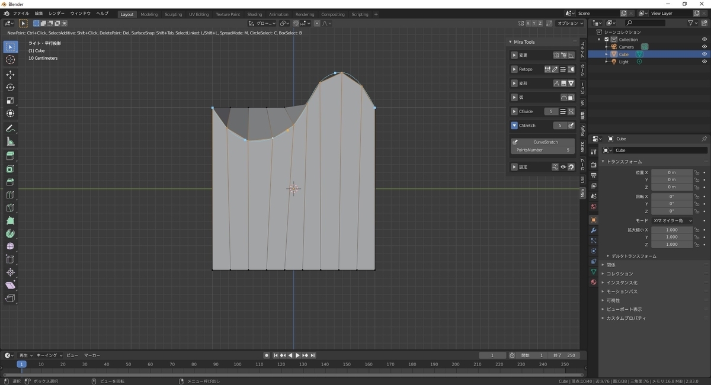Open the Modifier wrench tab in Properties
This screenshot has width=711, height=385.
[593, 230]
